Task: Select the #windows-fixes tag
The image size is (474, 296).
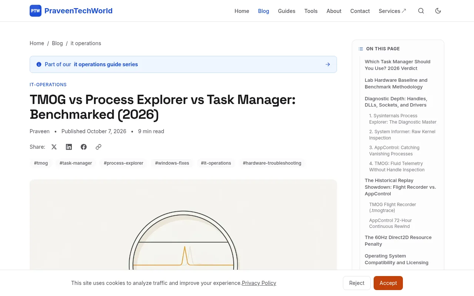Action: pyautogui.click(x=172, y=163)
